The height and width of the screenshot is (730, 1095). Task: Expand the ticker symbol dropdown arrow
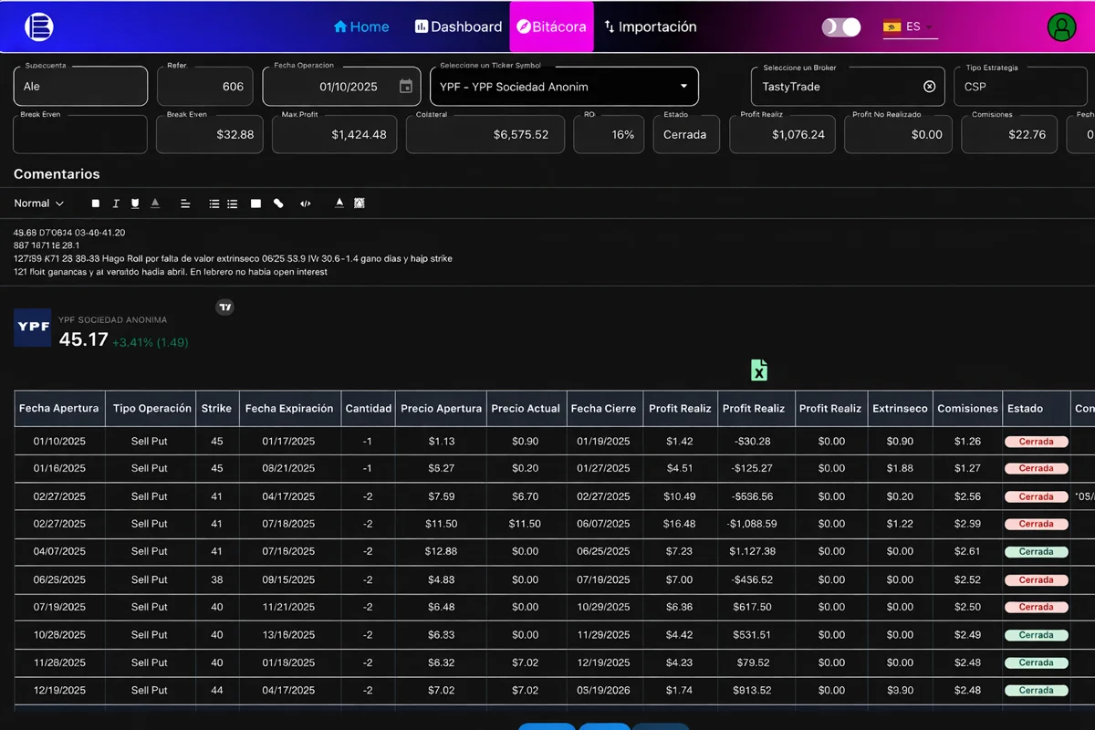(x=683, y=87)
